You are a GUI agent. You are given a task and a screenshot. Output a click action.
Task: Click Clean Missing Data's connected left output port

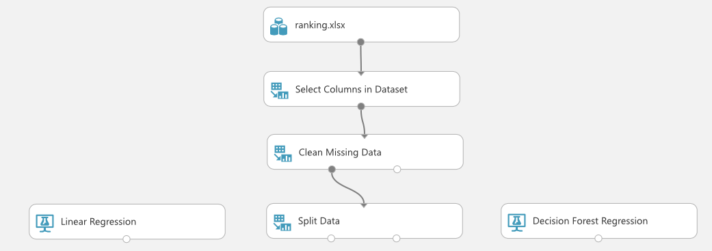tap(332, 170)
